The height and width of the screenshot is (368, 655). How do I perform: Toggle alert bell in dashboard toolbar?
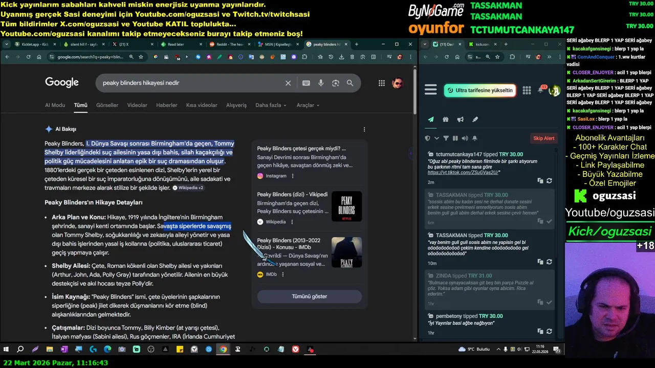click(x=474, y=138)
